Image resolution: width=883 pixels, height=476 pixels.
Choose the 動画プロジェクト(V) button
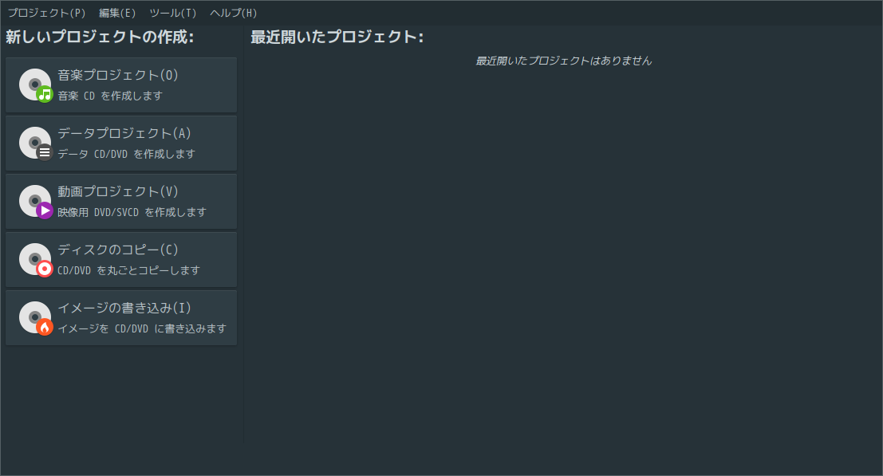[118, 191]
